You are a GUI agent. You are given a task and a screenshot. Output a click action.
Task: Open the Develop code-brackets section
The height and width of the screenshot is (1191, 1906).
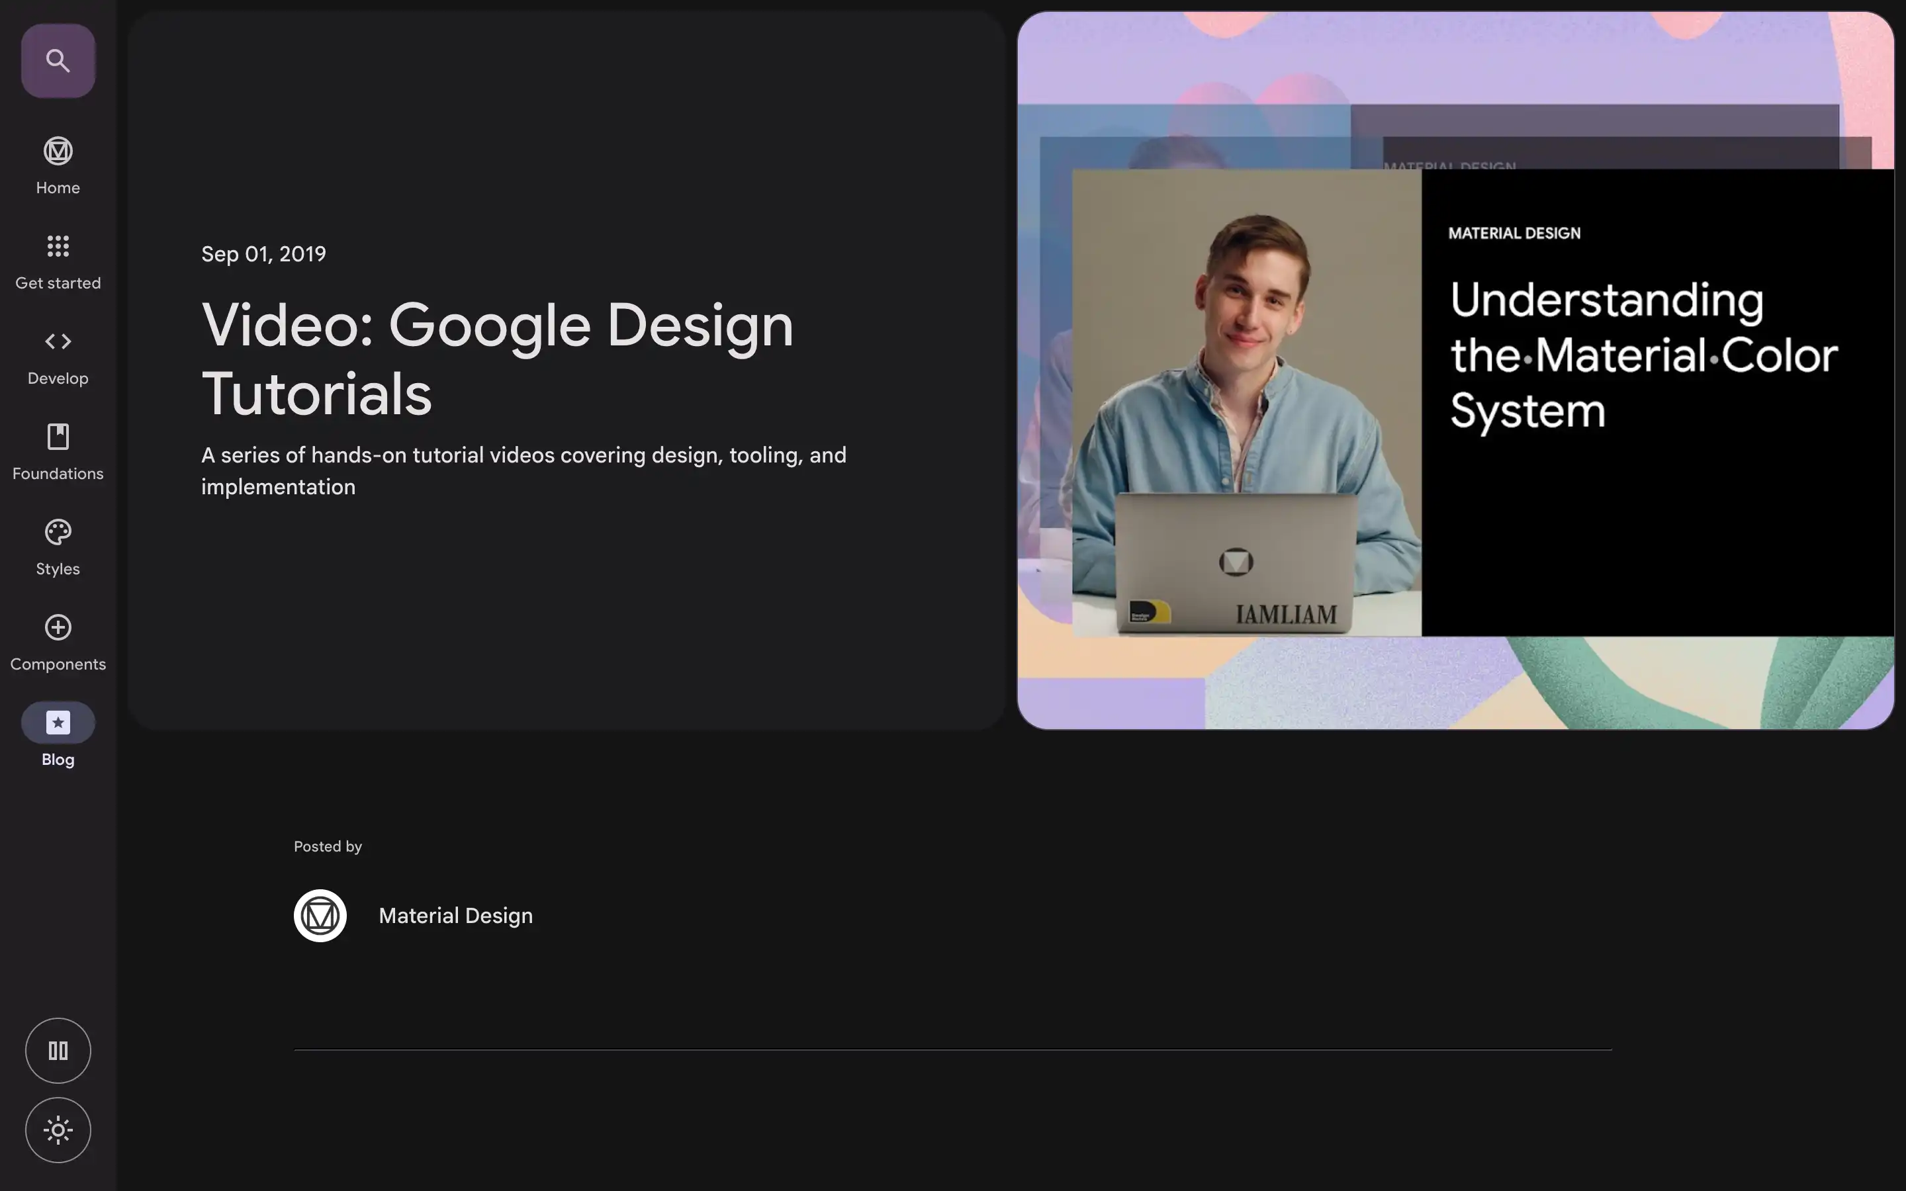point(58,341)
